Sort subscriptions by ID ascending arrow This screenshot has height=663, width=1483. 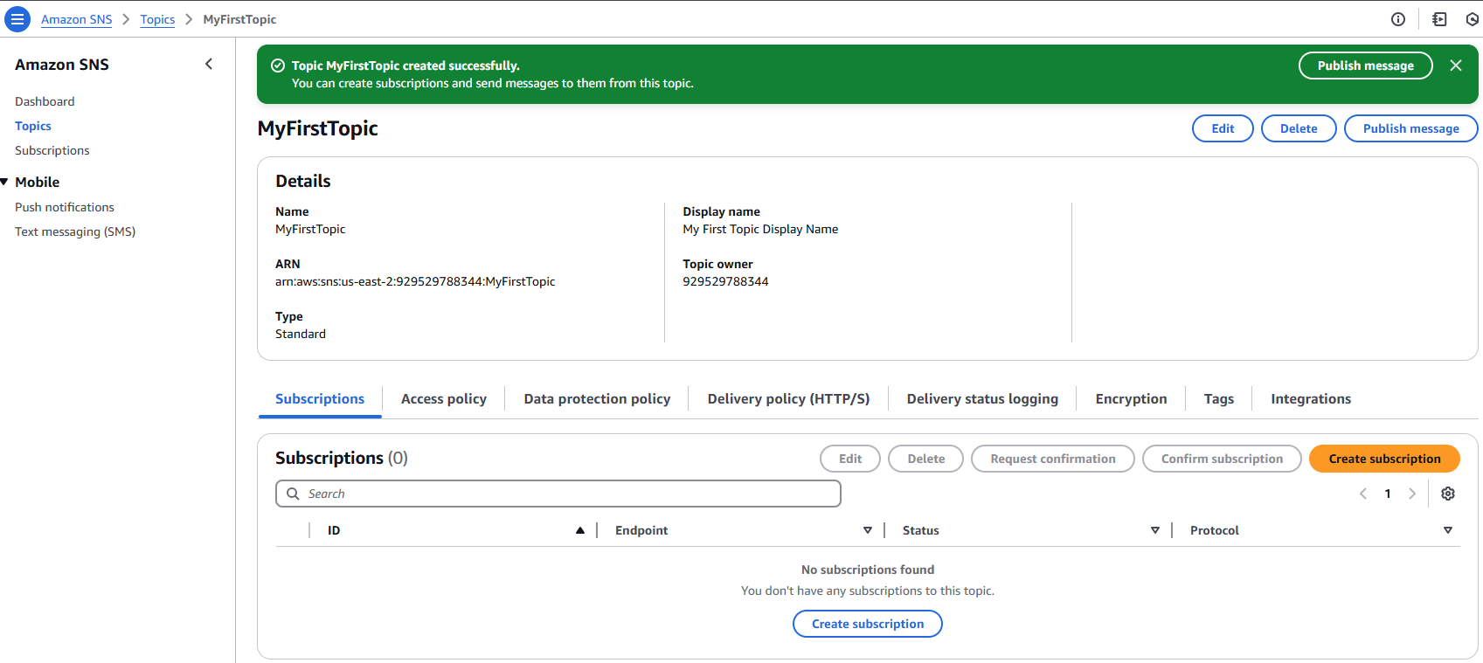[580, 530]
